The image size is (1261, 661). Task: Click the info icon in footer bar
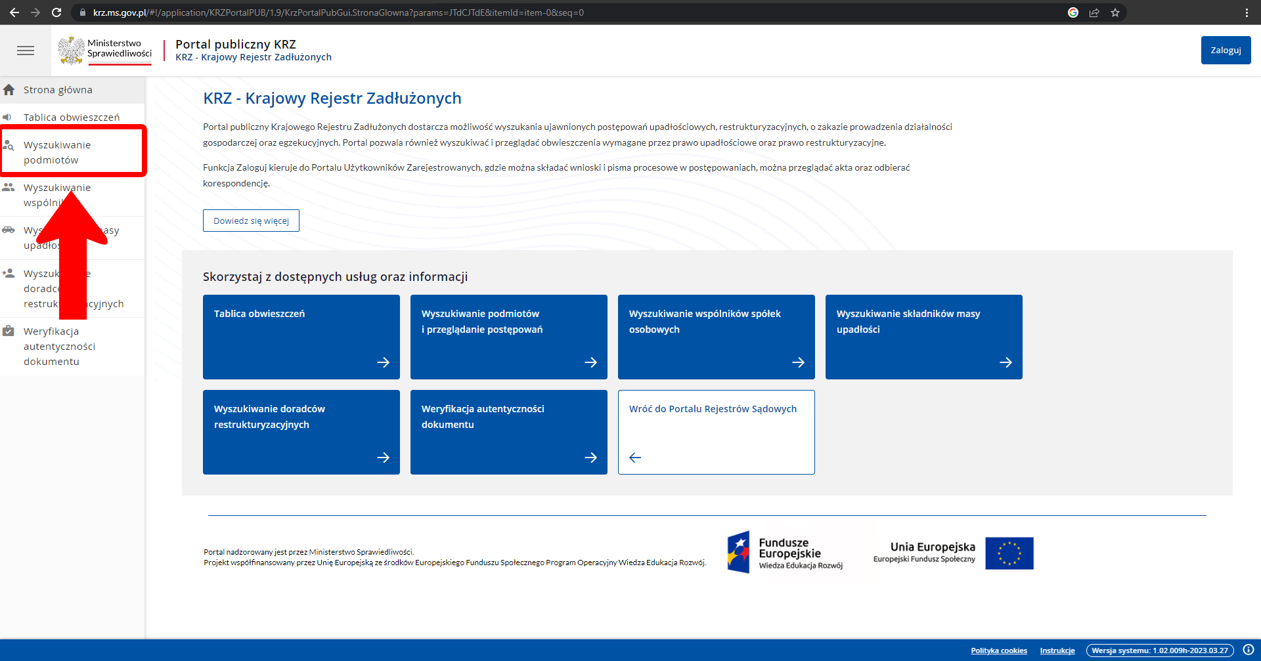tap(1249, 650)
